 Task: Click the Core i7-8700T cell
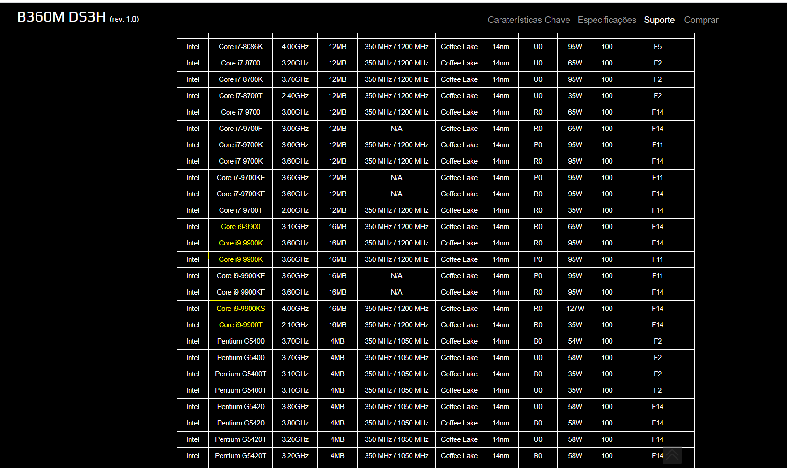pos(241,96)
